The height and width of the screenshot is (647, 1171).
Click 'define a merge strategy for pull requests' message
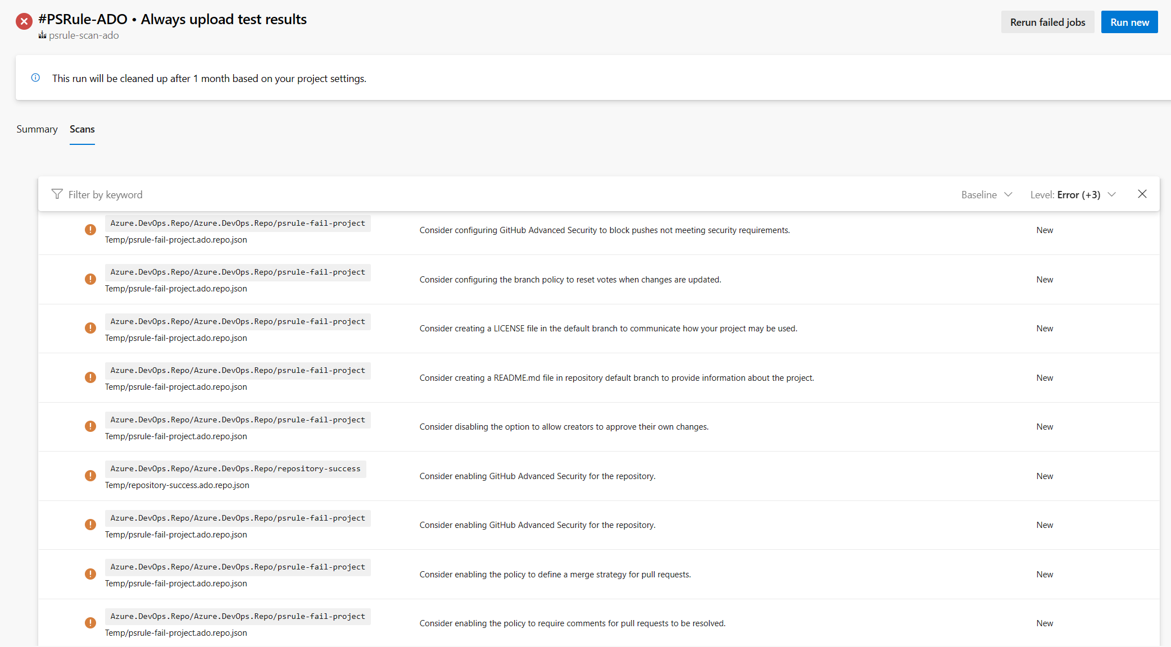(555, 575)
